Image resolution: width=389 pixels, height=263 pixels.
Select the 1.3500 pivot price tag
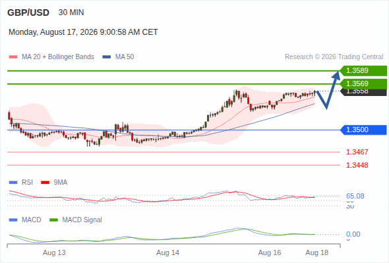363,130
